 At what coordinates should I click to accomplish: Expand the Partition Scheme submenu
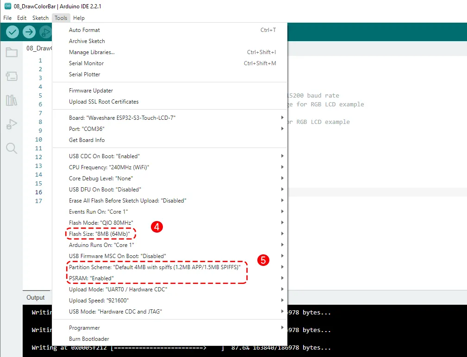click(x=155, y=267)
